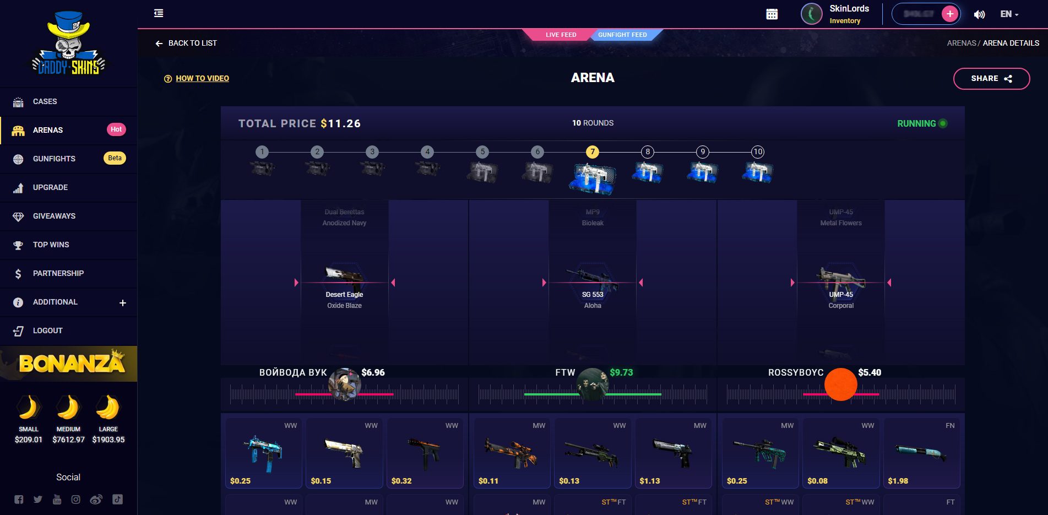This screenshot has width=1048, height=515.
Task: Switch to the Gunfight Feed tab
Action: pos(622,35)
